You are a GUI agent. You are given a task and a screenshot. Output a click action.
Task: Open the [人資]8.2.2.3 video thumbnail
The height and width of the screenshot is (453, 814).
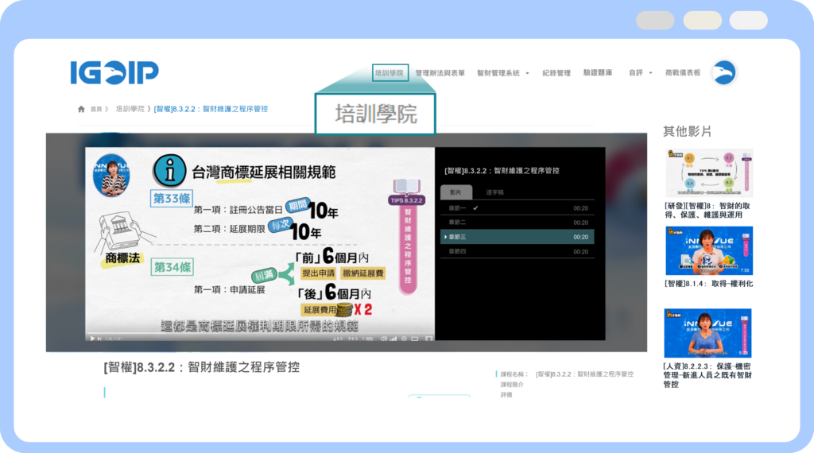click(707, 333)
